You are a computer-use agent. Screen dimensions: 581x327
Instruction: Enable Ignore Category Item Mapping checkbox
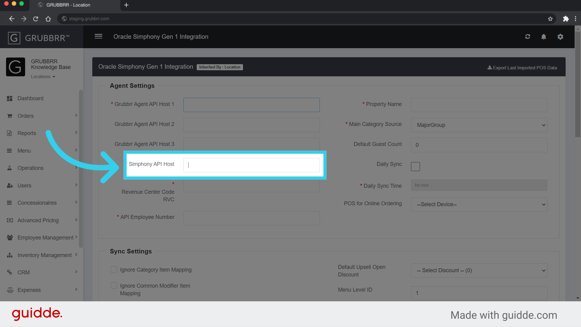[x=114, y=269]
